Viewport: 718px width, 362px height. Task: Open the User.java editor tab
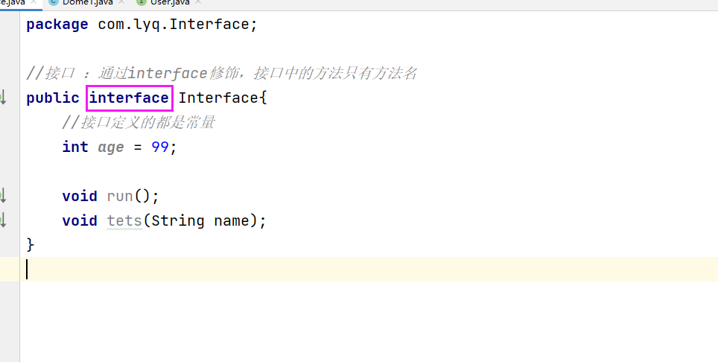tap(170, 2)
